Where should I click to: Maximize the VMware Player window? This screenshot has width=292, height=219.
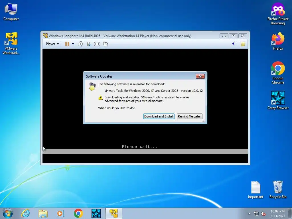(x=233, y=36)
